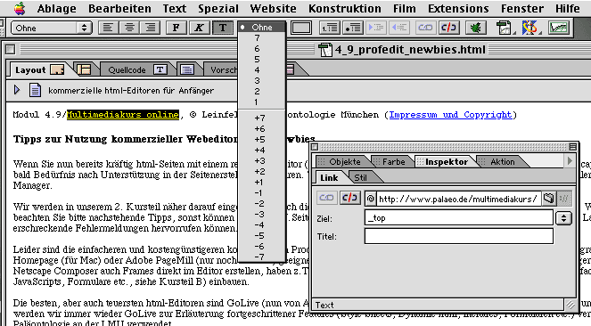This screenshot has height=326, width=591.
Task: Click the point-and-shoot spiral icon
Action: [x=371, y=199]
